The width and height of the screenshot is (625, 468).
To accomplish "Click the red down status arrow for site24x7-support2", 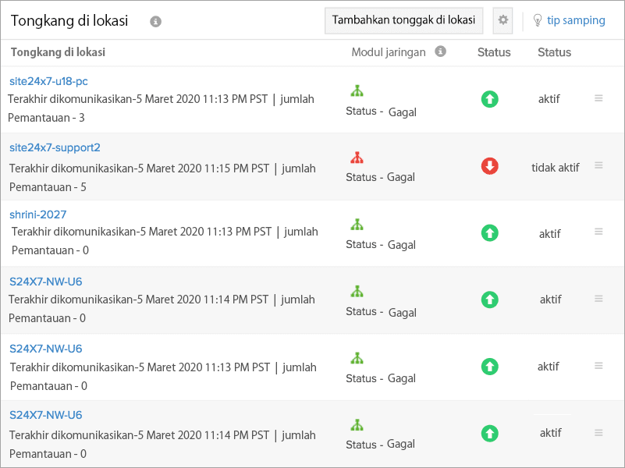I will tap(489, 166).
